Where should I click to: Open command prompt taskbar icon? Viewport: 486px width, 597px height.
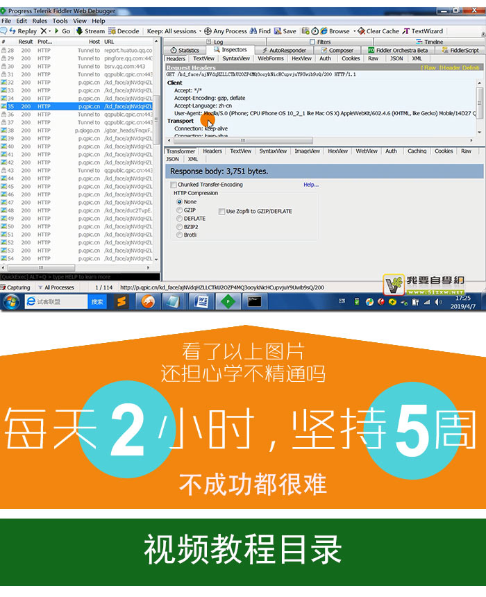coord(254,302)
